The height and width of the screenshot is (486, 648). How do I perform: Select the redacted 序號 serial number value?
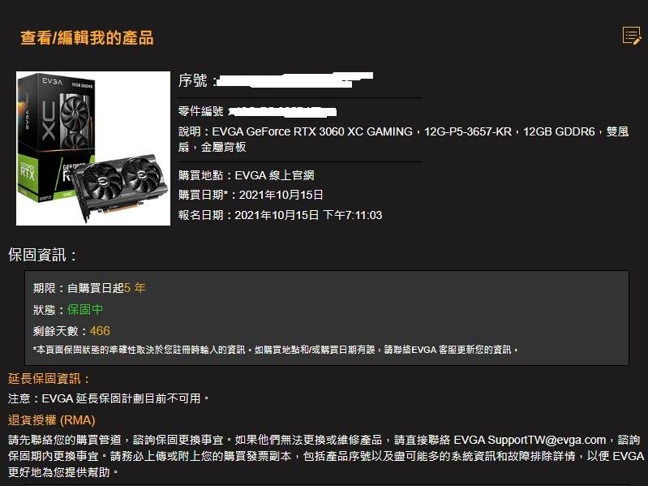point(294,80)
